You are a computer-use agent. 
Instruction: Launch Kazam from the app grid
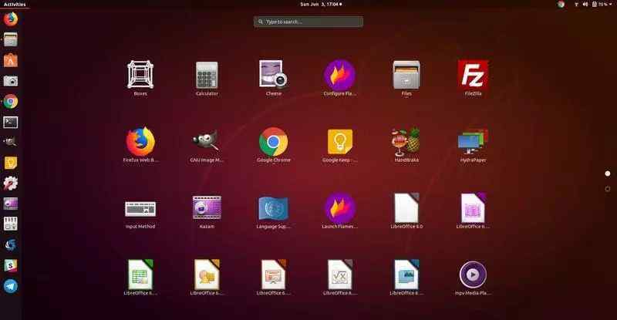point(207,211)
